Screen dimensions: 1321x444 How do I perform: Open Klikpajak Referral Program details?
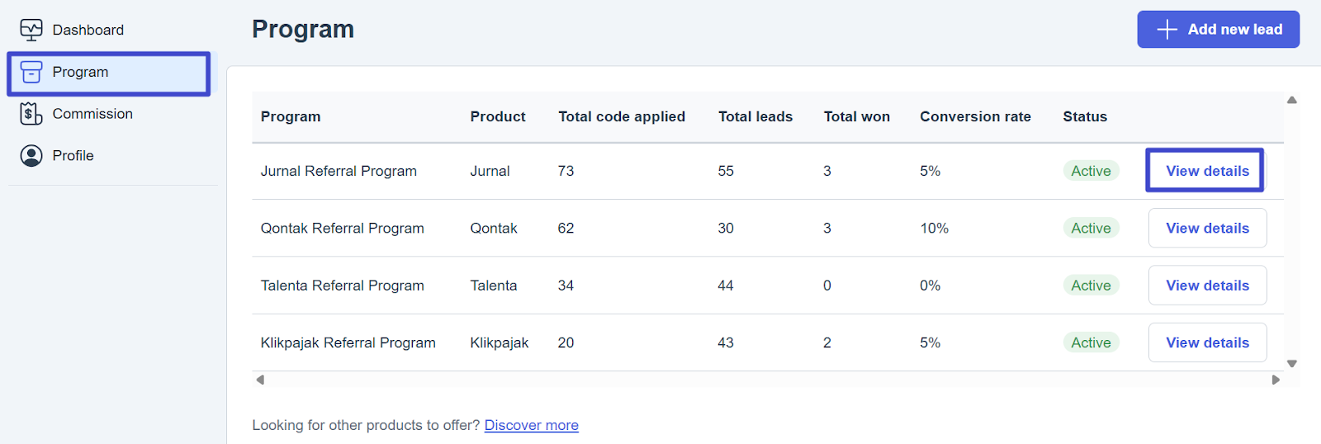tap(1206, 342)
